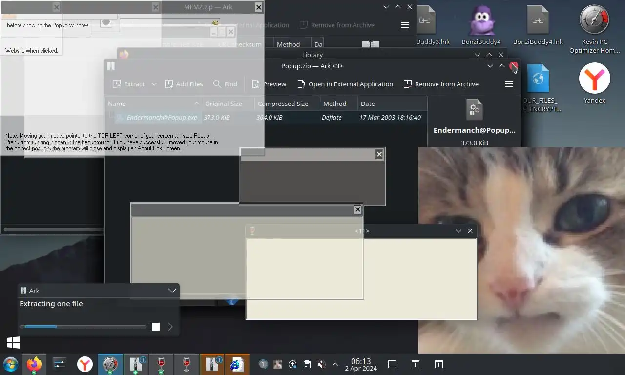This screenshot has width=625, height=375.
Task: Click Remove from Archive in MEMZ.zip window
Action: 337,25
